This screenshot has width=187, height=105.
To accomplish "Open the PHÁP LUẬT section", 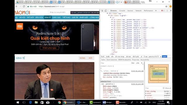I will [84, 17].
